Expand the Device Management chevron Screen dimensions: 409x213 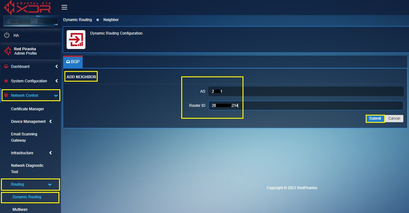click(x=51, y=122)
